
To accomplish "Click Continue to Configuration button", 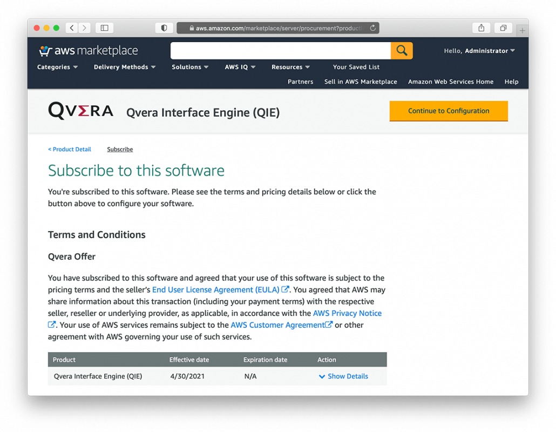I will click(x=449, y=111).
